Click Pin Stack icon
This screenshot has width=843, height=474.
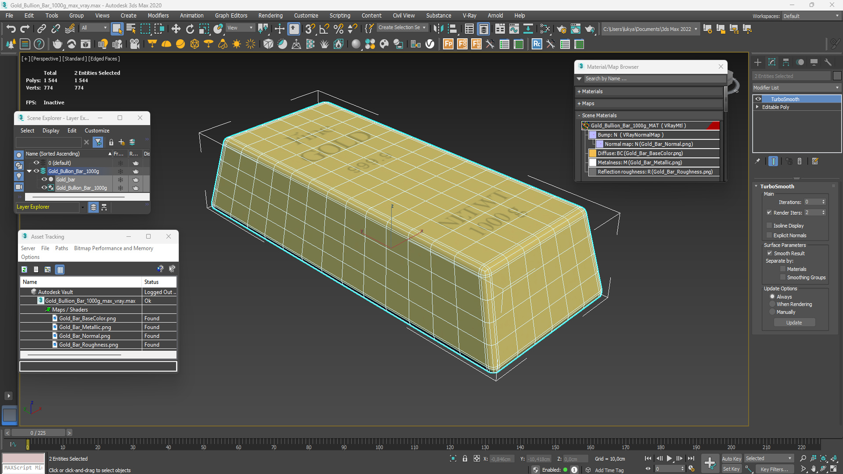(757, 162)
